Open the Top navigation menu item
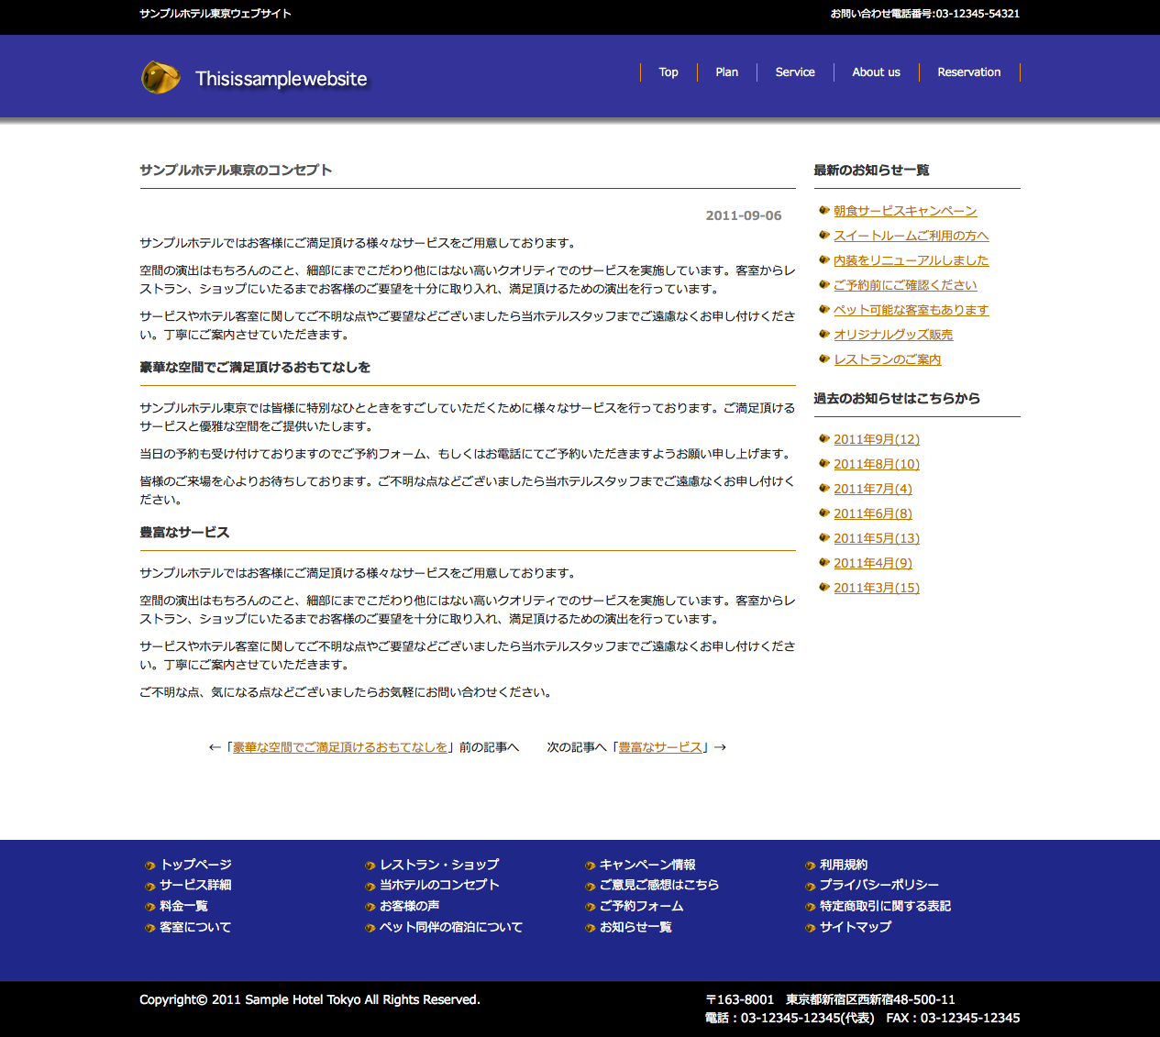Screen dimensions: 1160x1037 click(668, 72)
